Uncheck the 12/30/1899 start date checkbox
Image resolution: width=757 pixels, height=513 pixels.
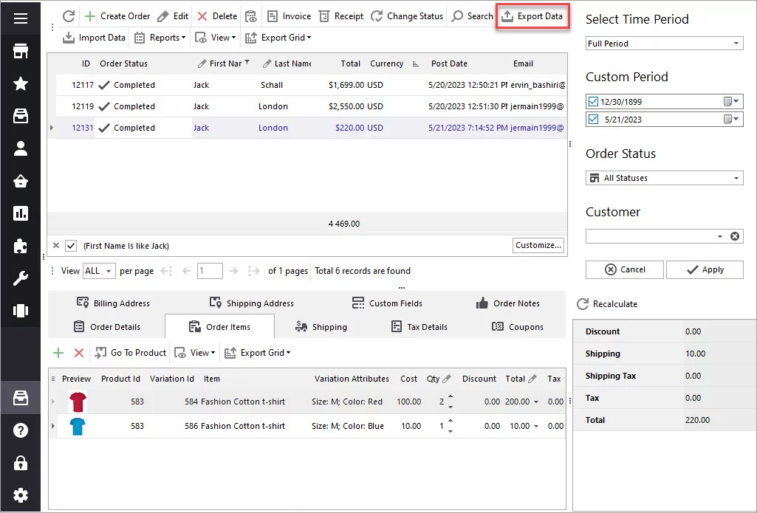[594, 101]
